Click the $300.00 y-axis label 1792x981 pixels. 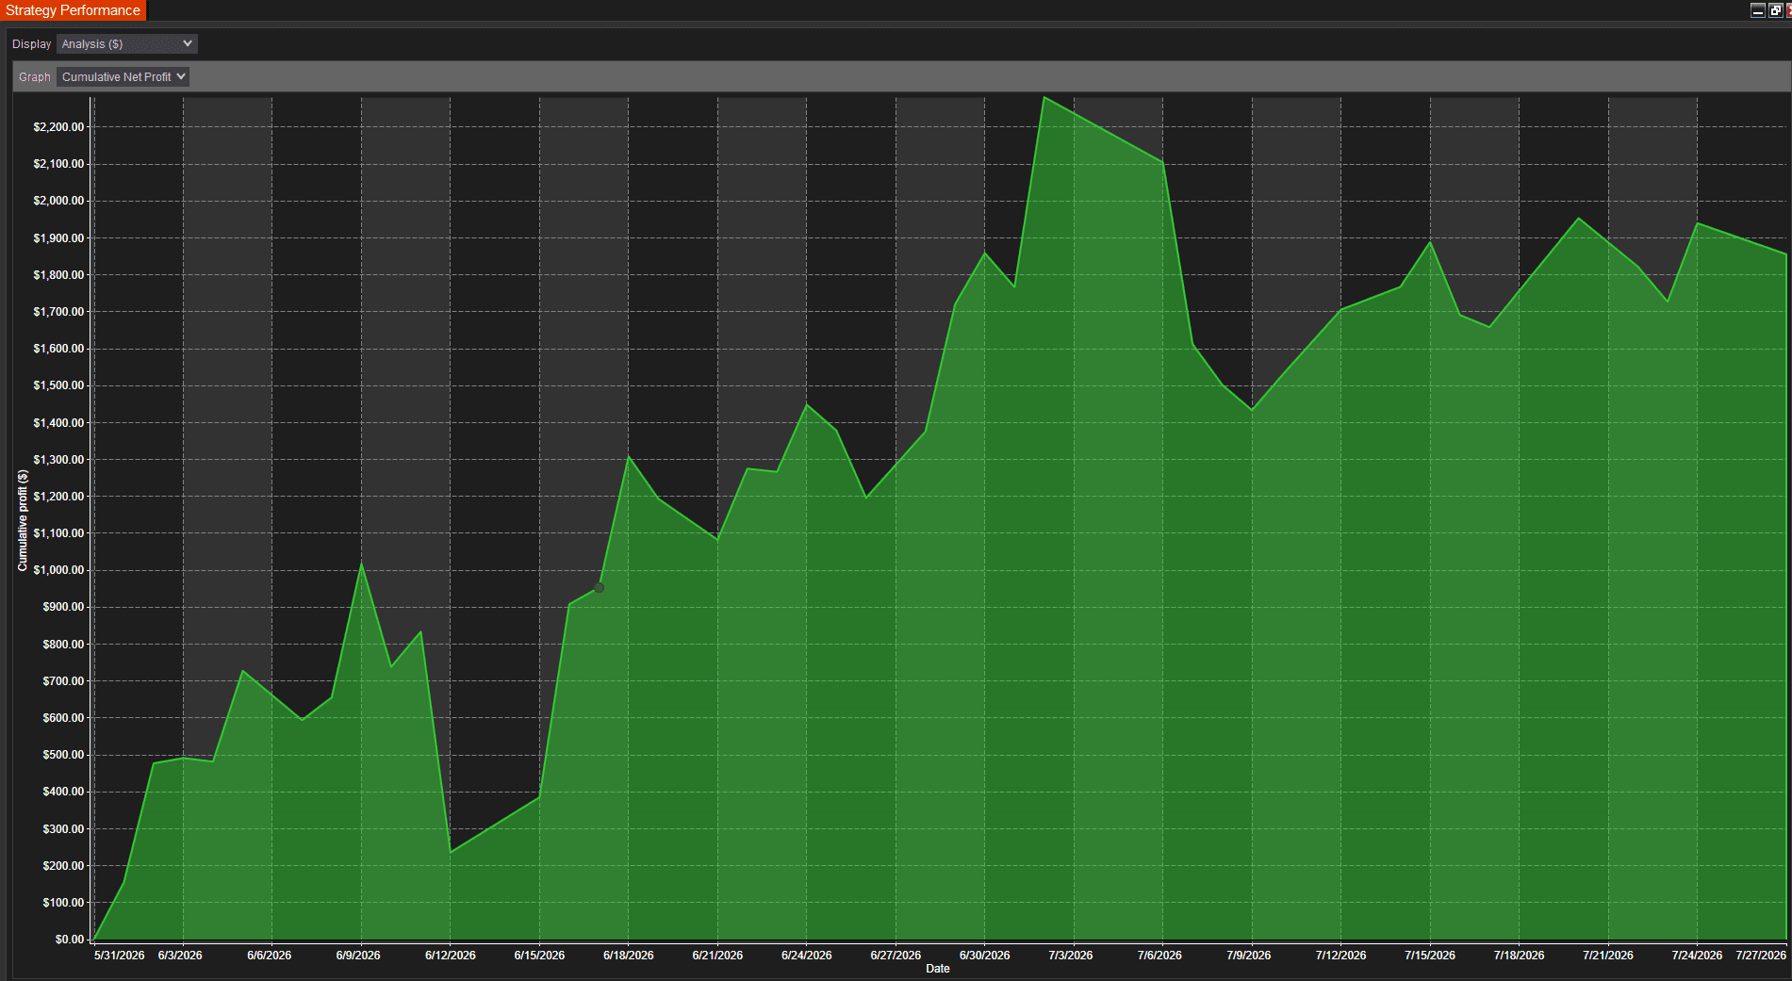pyautogui.click(x=63, y=829)
